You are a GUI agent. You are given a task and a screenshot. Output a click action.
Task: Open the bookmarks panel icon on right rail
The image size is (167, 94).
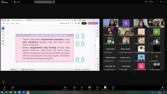point(97,33)
